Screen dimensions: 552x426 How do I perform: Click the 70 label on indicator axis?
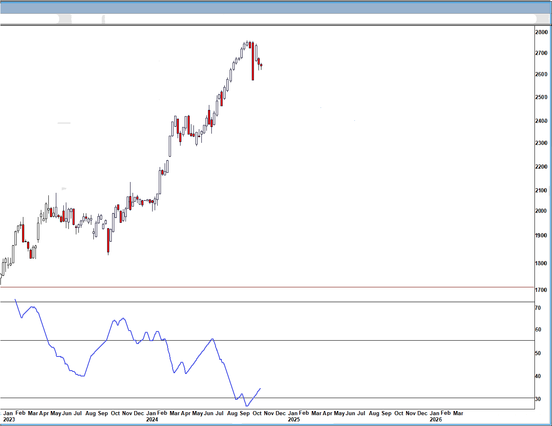click(538, 308)
